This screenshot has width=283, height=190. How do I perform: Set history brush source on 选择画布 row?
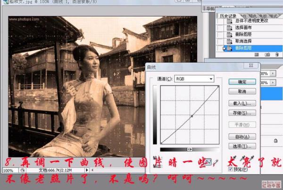pos(221,28)
